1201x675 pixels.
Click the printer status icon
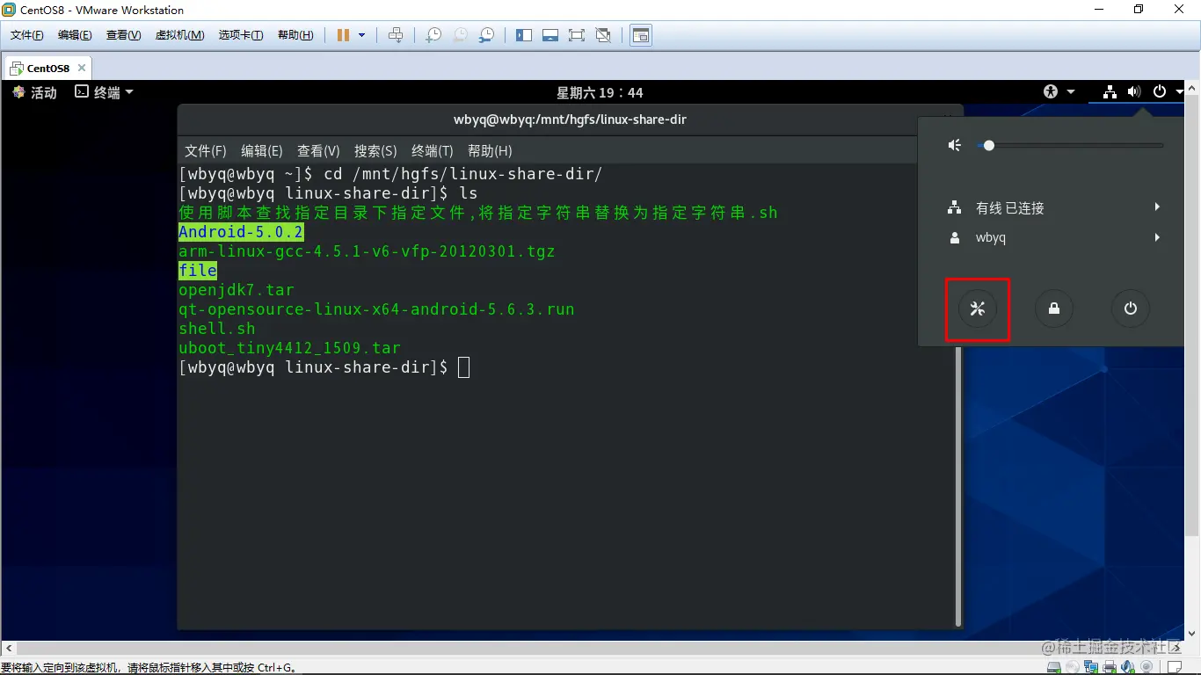(1110, 667)
